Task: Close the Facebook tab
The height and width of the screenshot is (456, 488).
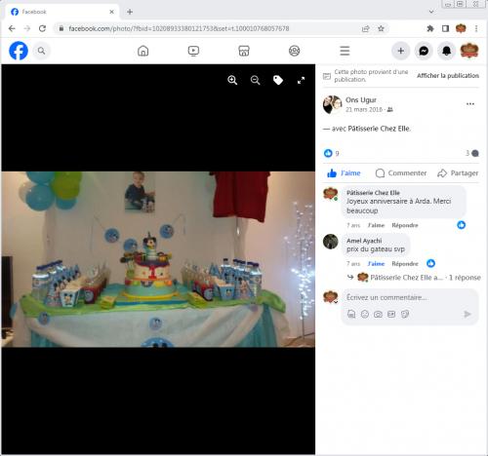Action: [111, 12]
